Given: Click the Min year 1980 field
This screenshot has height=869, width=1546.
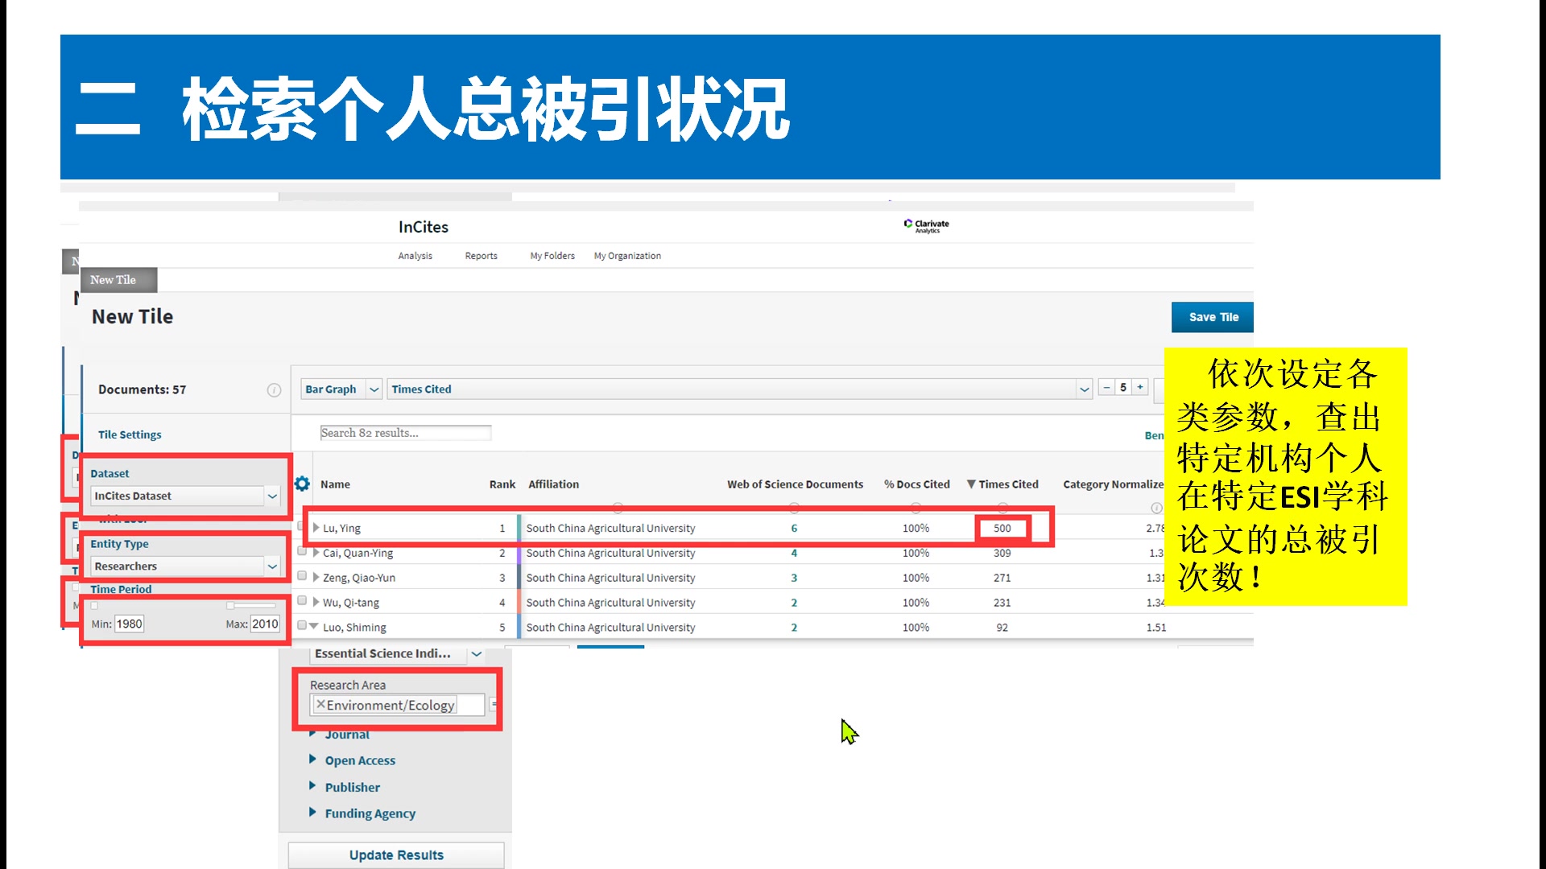Looking at the screenshot, I should point(129,624).
